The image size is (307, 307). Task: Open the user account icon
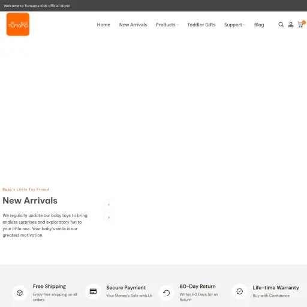click(x=291, y=25)
